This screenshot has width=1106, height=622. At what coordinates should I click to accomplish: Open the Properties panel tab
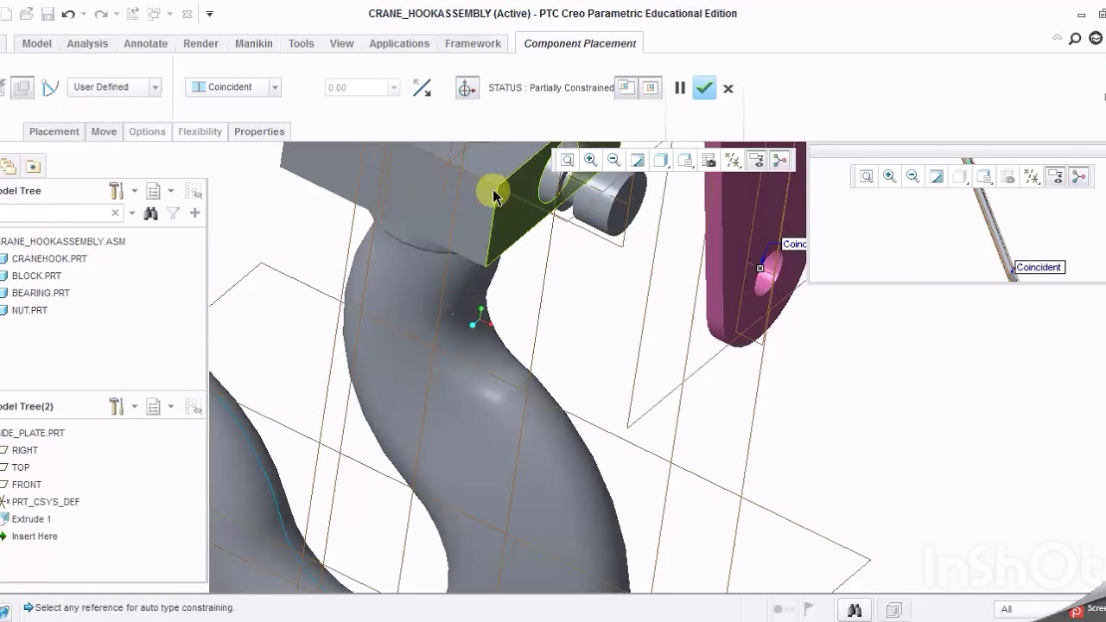point(259,131)
